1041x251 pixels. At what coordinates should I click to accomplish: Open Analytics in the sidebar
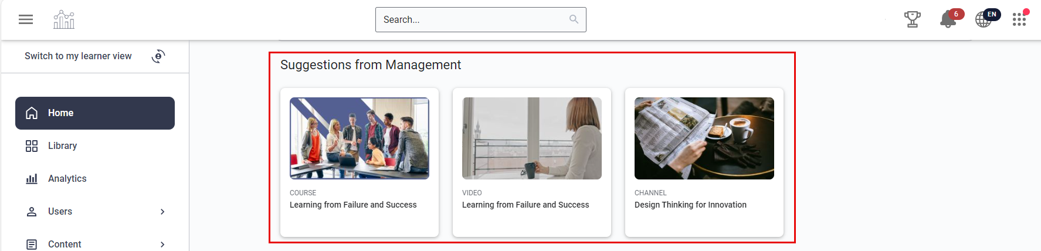[x=67, y=179]
